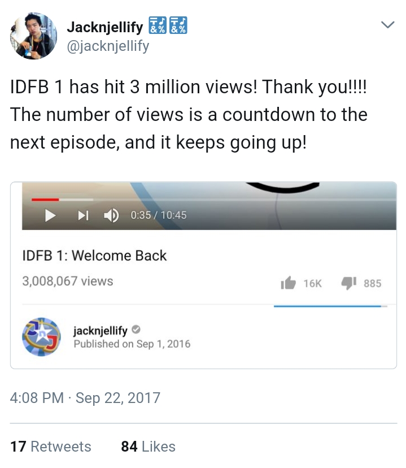Click the verified checkmark badge beside jacknjellify
406x468 pixels.
(x=136, y=330)
